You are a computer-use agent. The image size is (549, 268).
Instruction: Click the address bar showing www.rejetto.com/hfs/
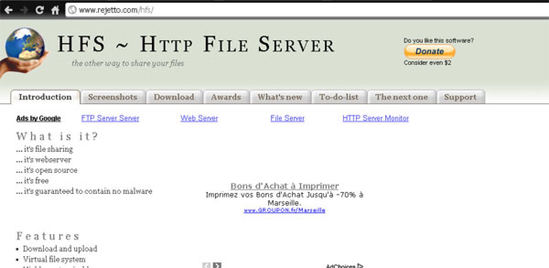(x=307, y=10)
